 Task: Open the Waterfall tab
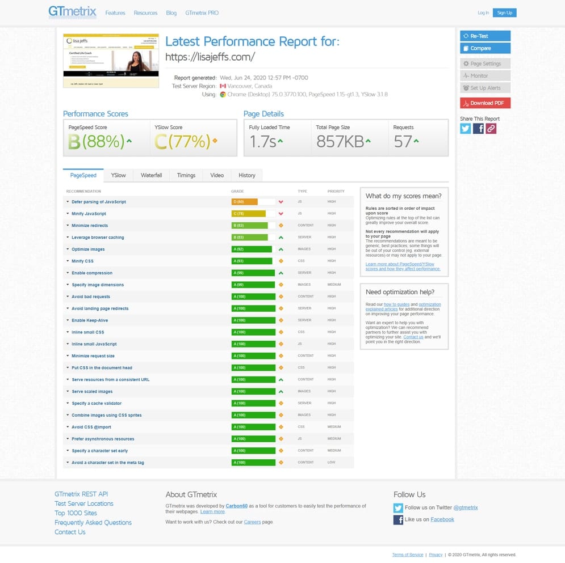pos(151,175)
